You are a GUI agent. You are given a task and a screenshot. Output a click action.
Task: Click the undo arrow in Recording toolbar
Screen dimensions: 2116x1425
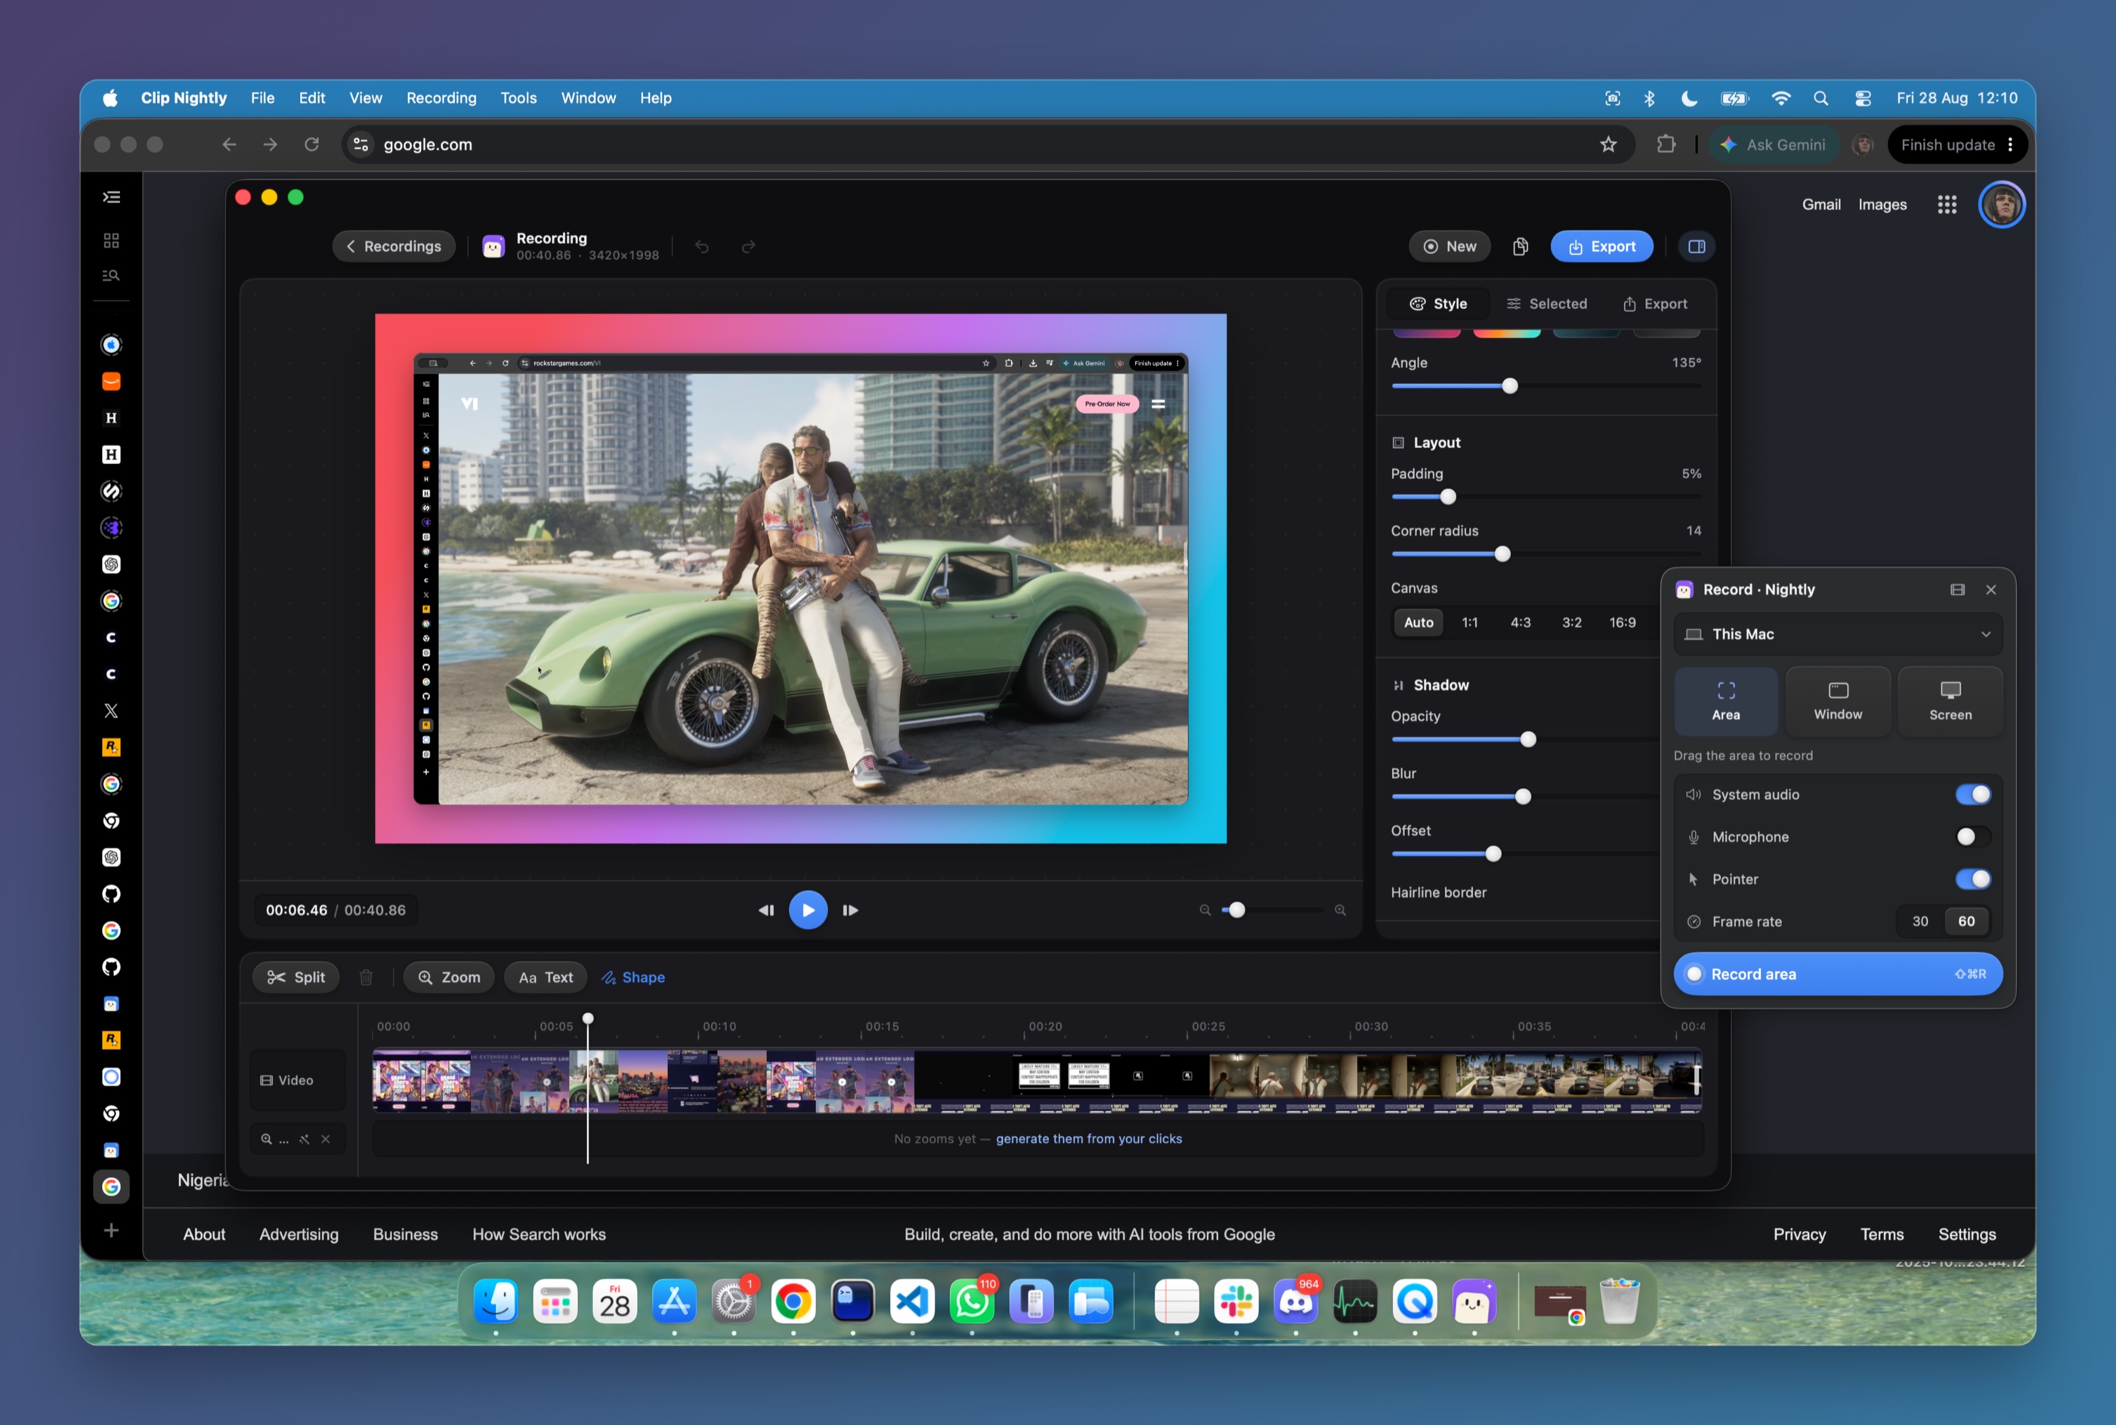click(702, 246)
